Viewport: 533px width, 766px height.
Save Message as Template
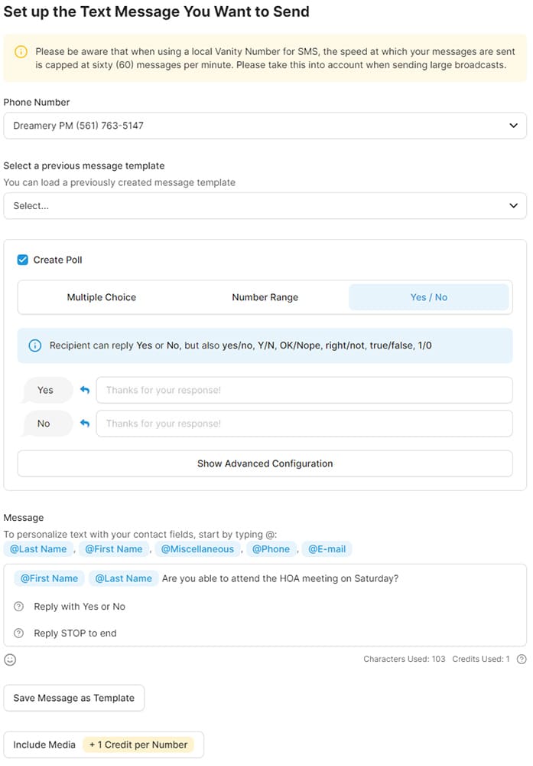(74, 698)
